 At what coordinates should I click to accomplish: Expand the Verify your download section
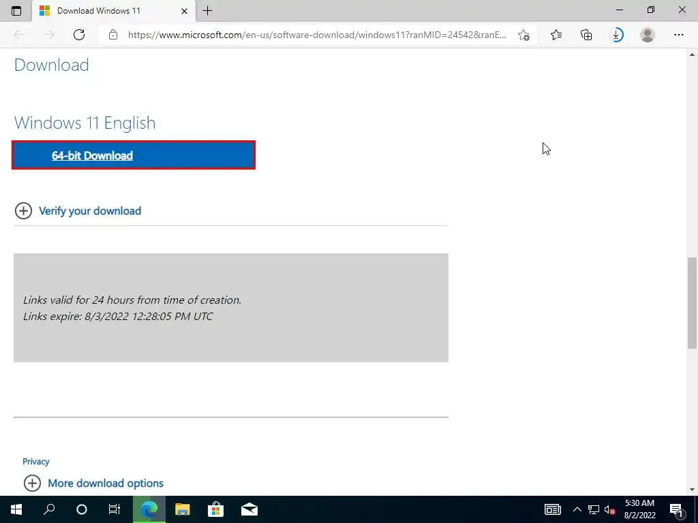click(90, 211)
